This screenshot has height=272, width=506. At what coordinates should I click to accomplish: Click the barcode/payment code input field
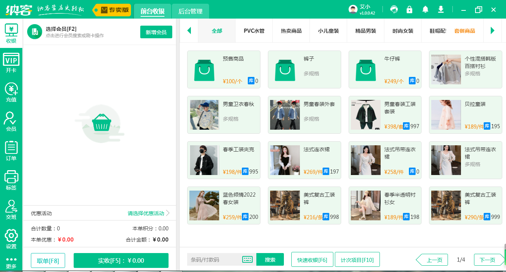(x=214, y=260)
